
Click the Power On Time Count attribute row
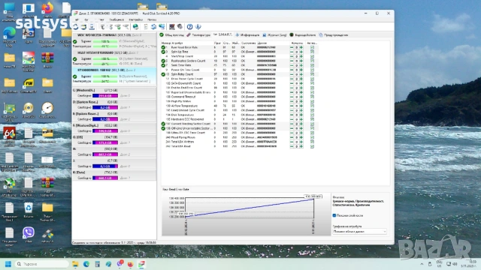pyautogui.click(x=239, y=70)
